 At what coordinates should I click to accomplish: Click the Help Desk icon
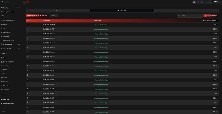point(2,99)
